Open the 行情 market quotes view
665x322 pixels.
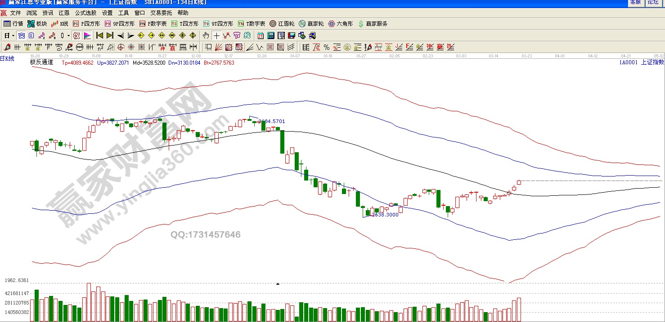[x=13, y=24]
